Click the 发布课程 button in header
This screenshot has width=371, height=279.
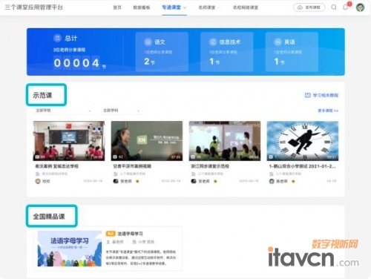click(309, 7)
